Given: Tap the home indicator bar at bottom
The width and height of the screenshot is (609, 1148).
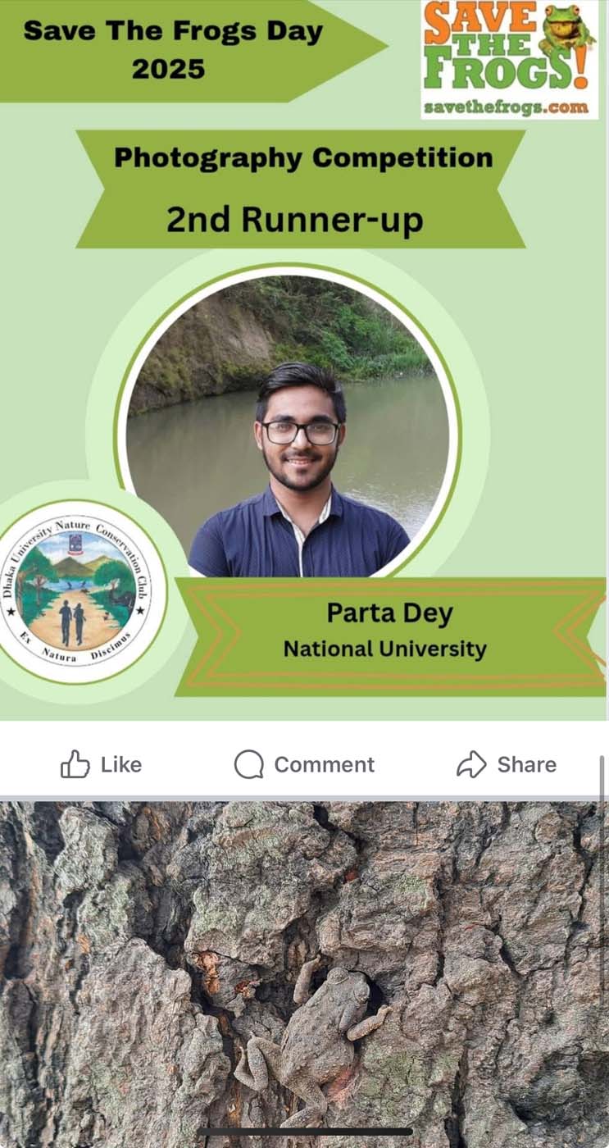Looking at the screenshot, I should (x=304, y=1132).
